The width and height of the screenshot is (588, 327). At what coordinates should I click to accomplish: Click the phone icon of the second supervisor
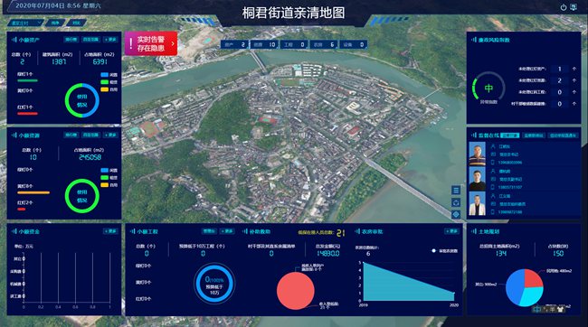click(493, 187)
